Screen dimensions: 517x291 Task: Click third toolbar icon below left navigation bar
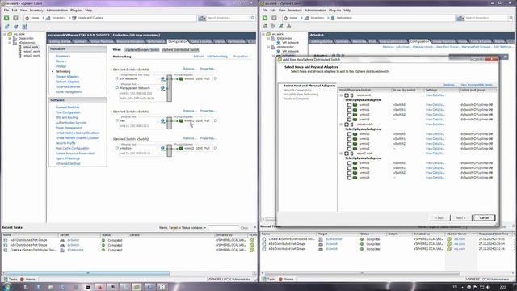(x=25, y=27)
